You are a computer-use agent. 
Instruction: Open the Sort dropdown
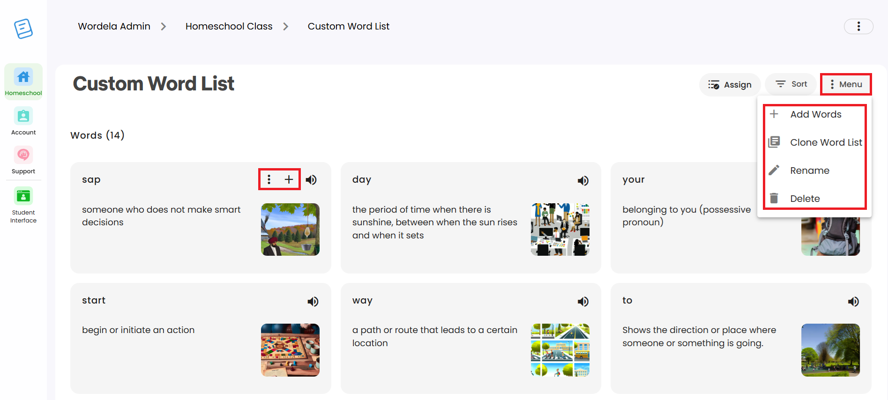click(791, 84)
